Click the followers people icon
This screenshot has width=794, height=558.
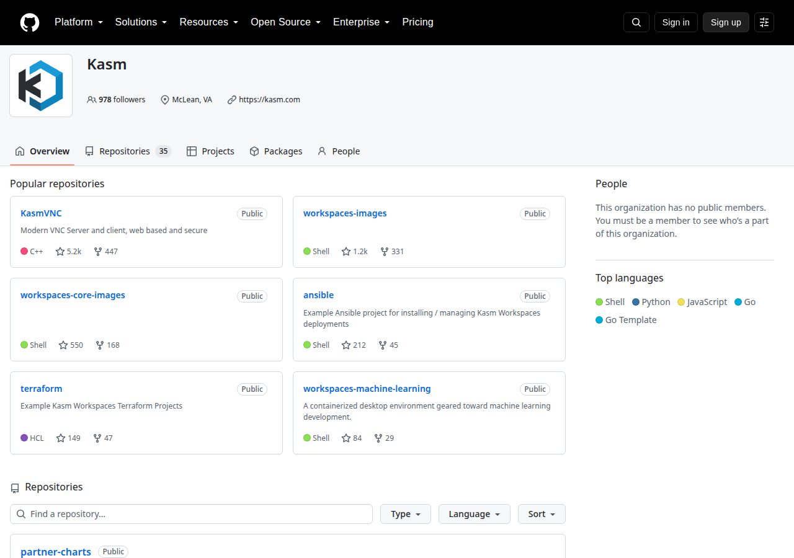click(92, 100)
